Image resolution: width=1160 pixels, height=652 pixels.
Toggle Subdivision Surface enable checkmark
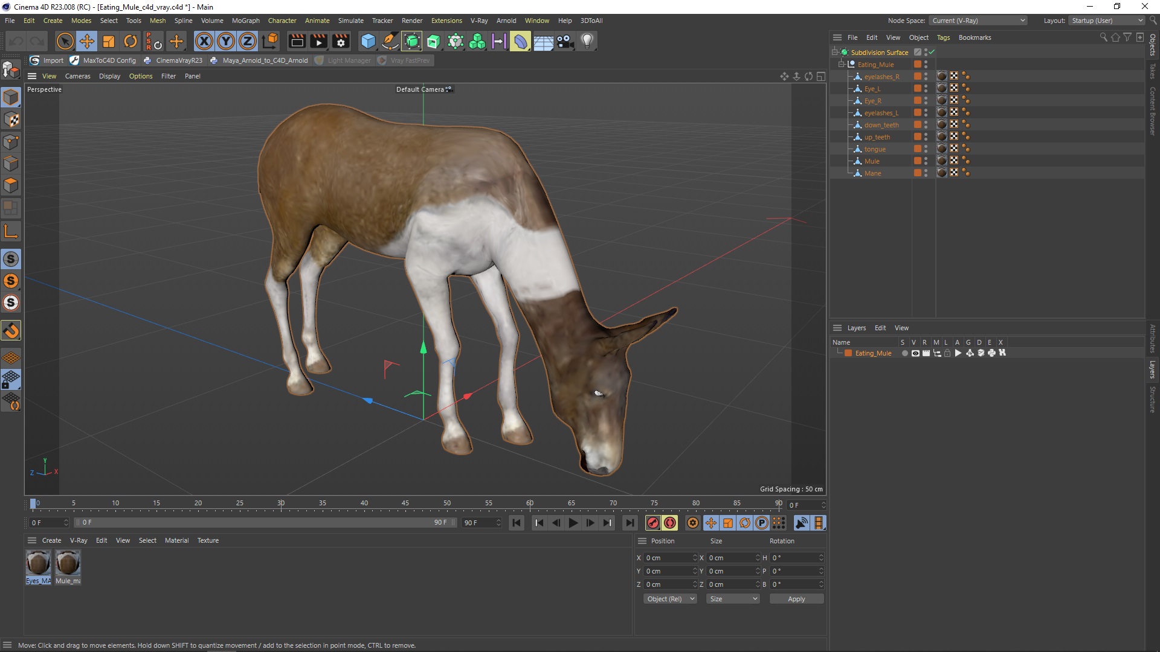point(932,53)
